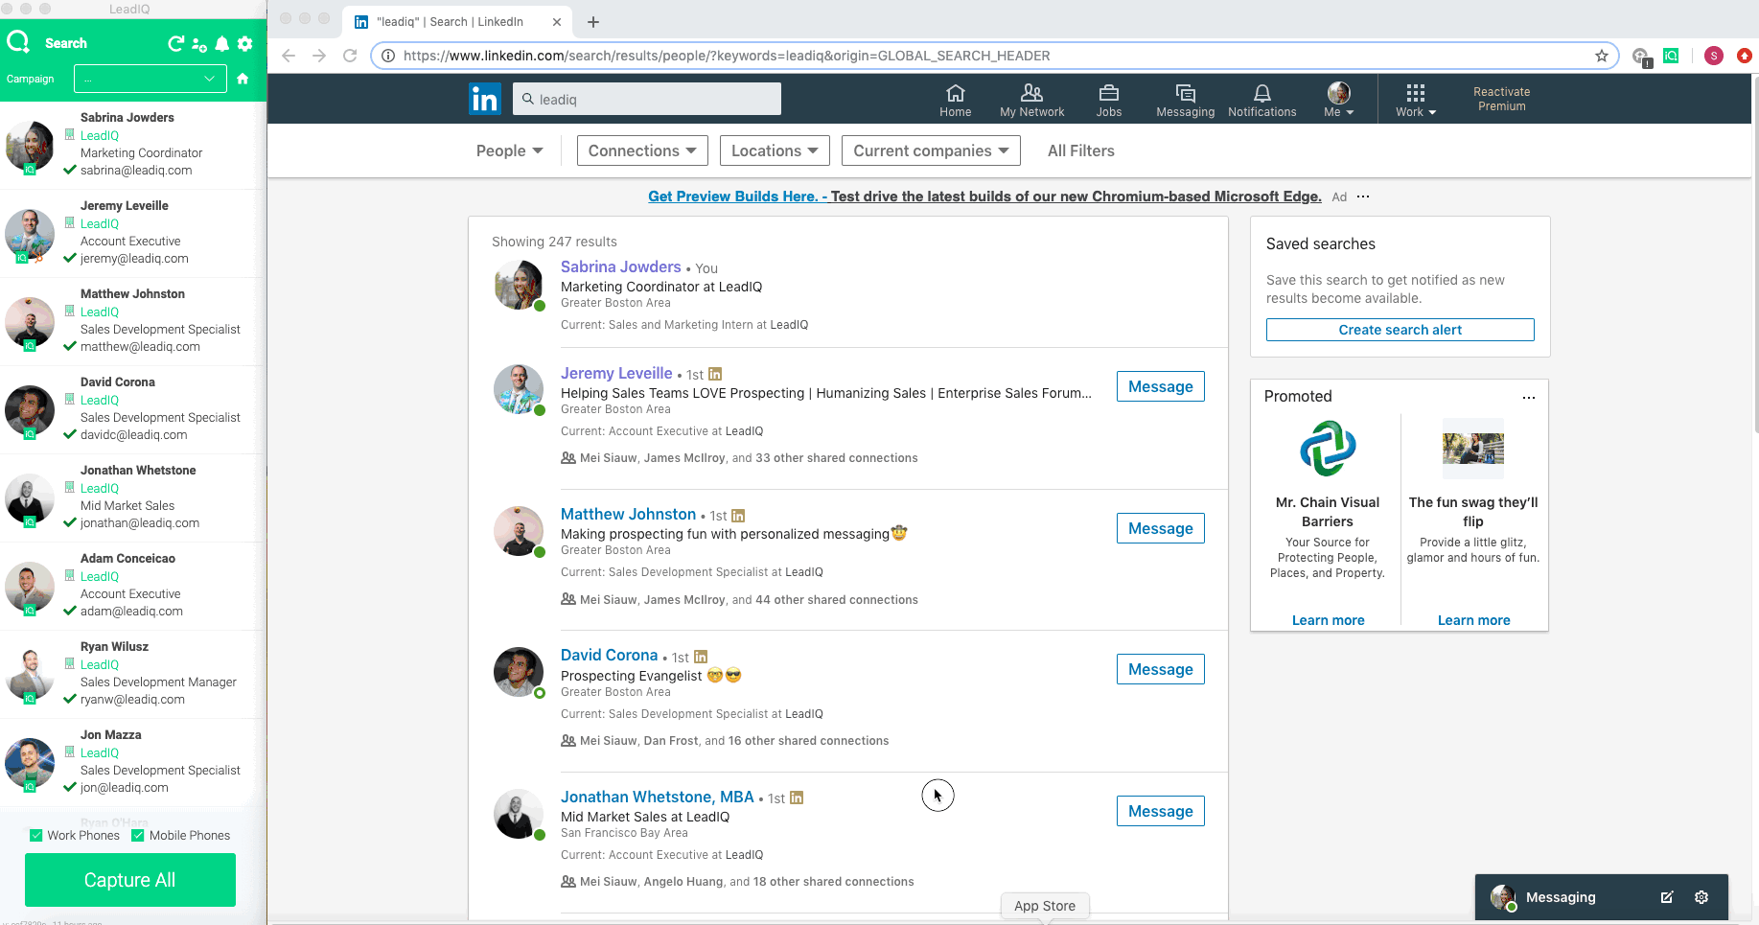Viewport: 1759px width, 925px height.
Task: Reload the browser page
Action: pos(350,56)
